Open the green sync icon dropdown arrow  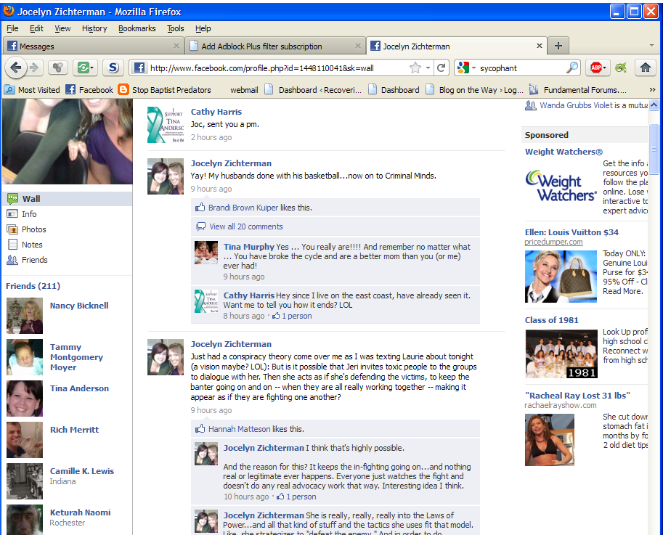coord(91,68)
